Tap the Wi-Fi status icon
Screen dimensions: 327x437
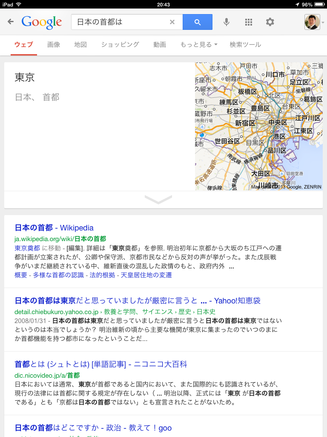point(19,4)
